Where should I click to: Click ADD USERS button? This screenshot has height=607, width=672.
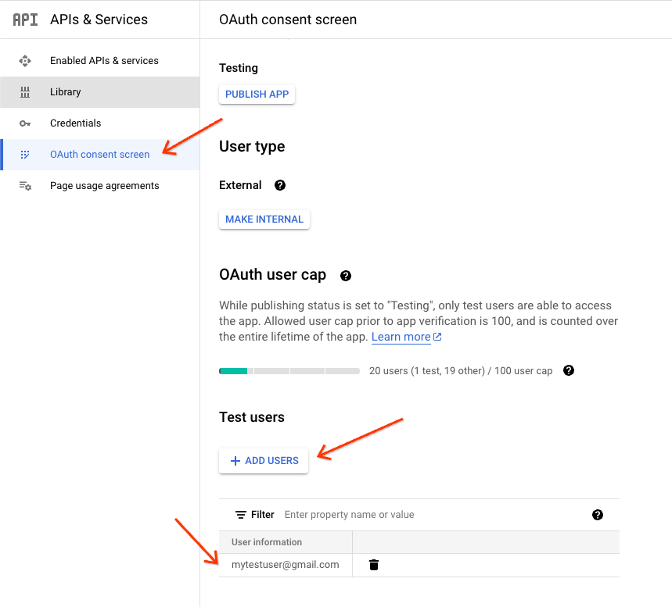point(264,461)
